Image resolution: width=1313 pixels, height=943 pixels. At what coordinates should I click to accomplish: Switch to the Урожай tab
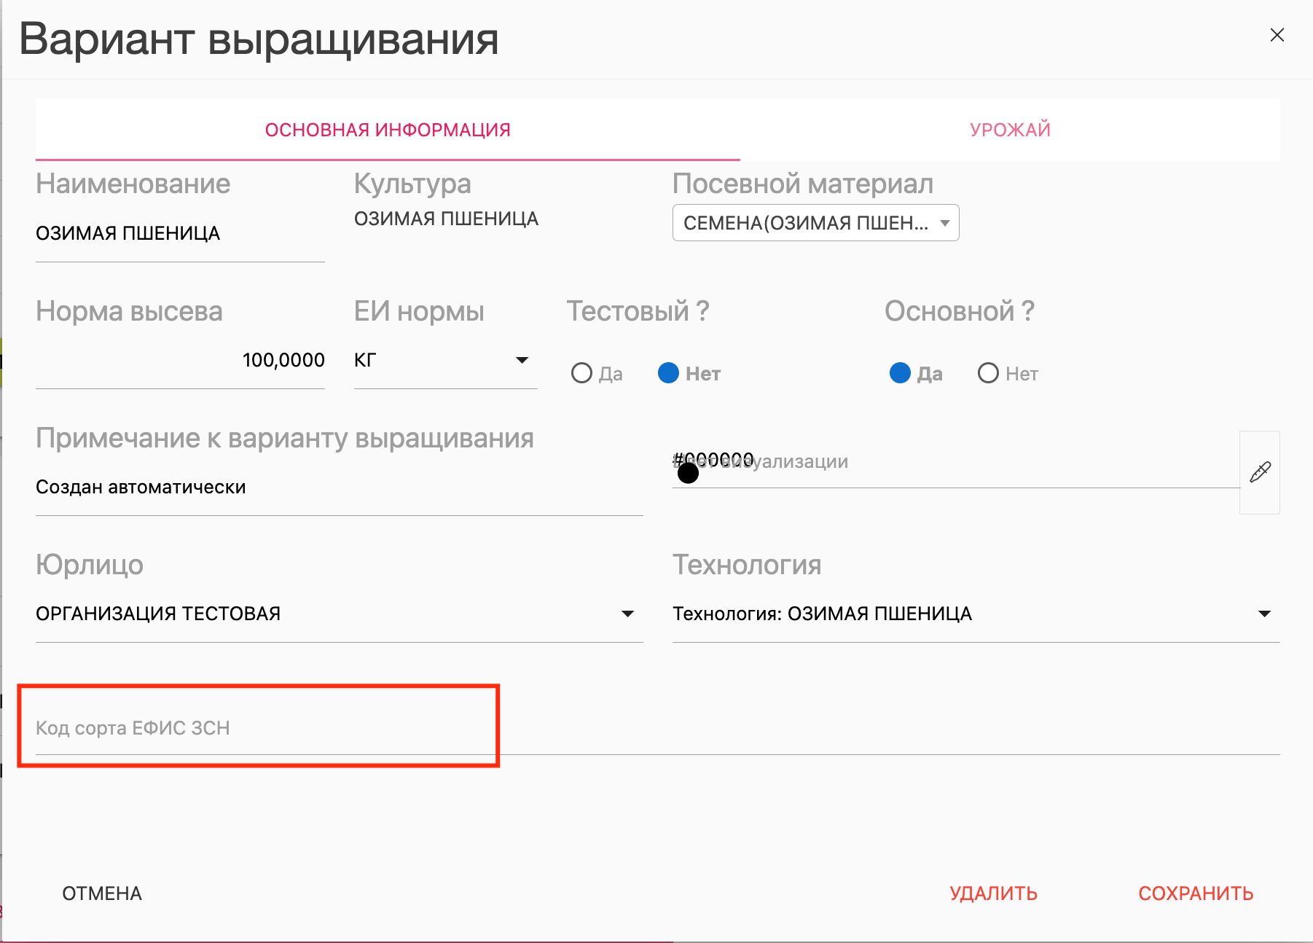coord(1010,130)
